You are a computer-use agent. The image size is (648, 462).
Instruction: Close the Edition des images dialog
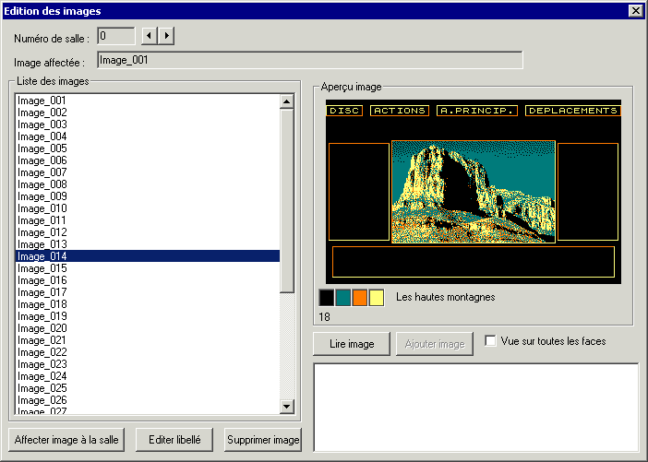point(636,11)
